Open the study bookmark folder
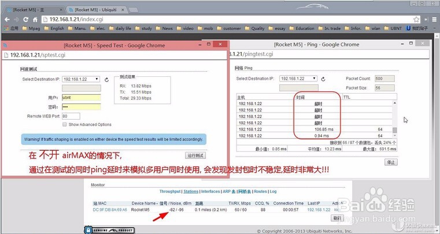Screen dimensions: 440x234 [x=143, y=28]
